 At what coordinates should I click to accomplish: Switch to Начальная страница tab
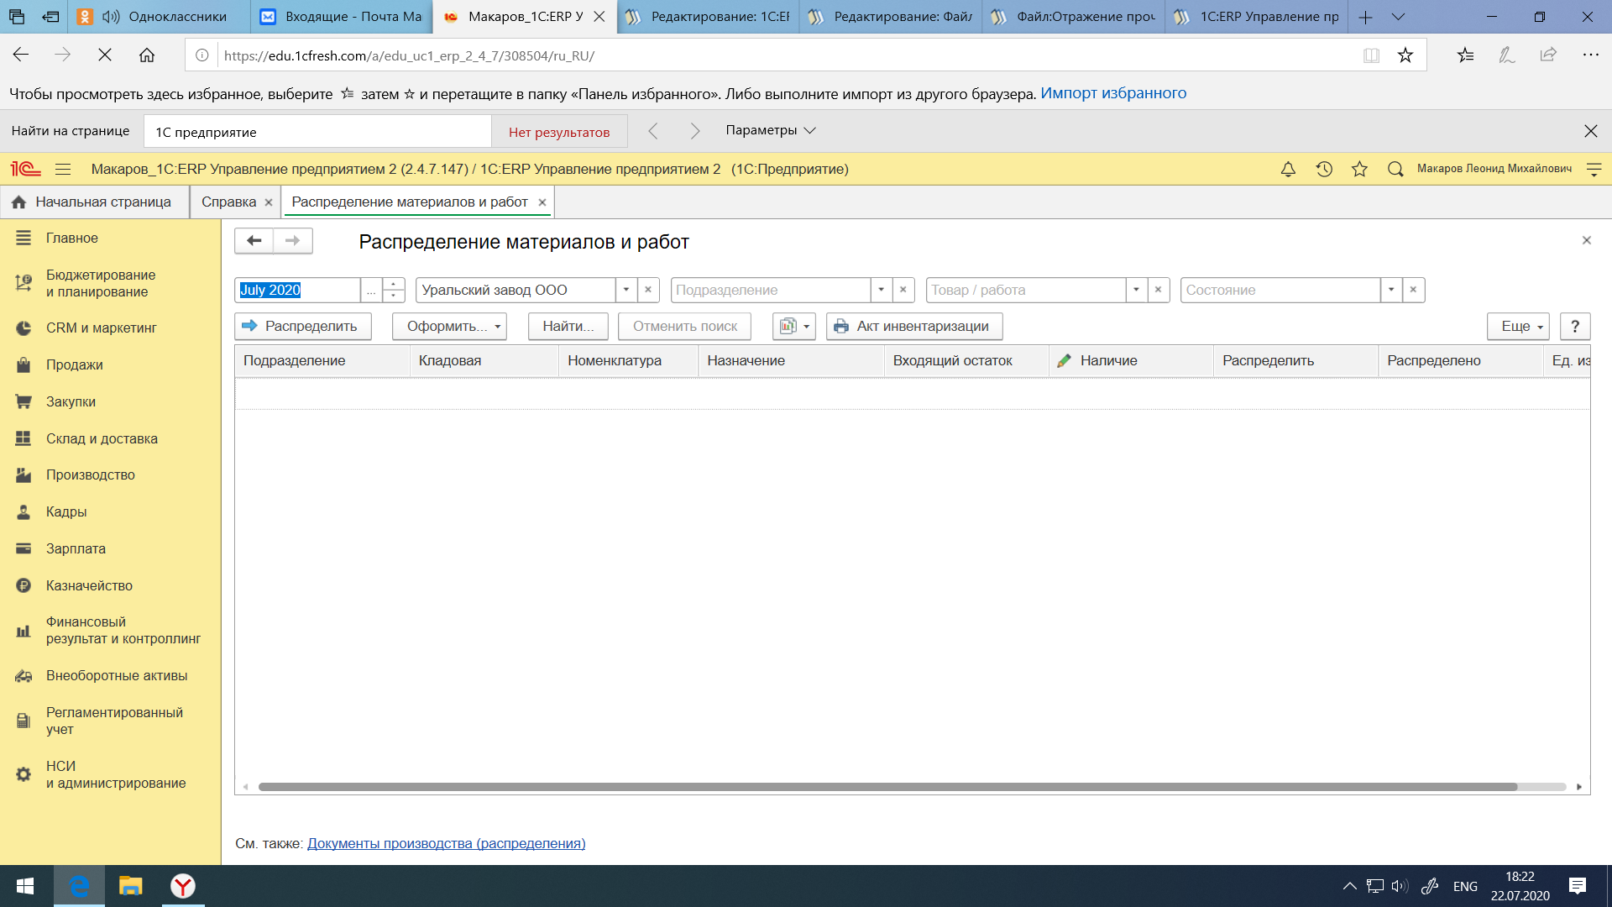tap(95, 202)
